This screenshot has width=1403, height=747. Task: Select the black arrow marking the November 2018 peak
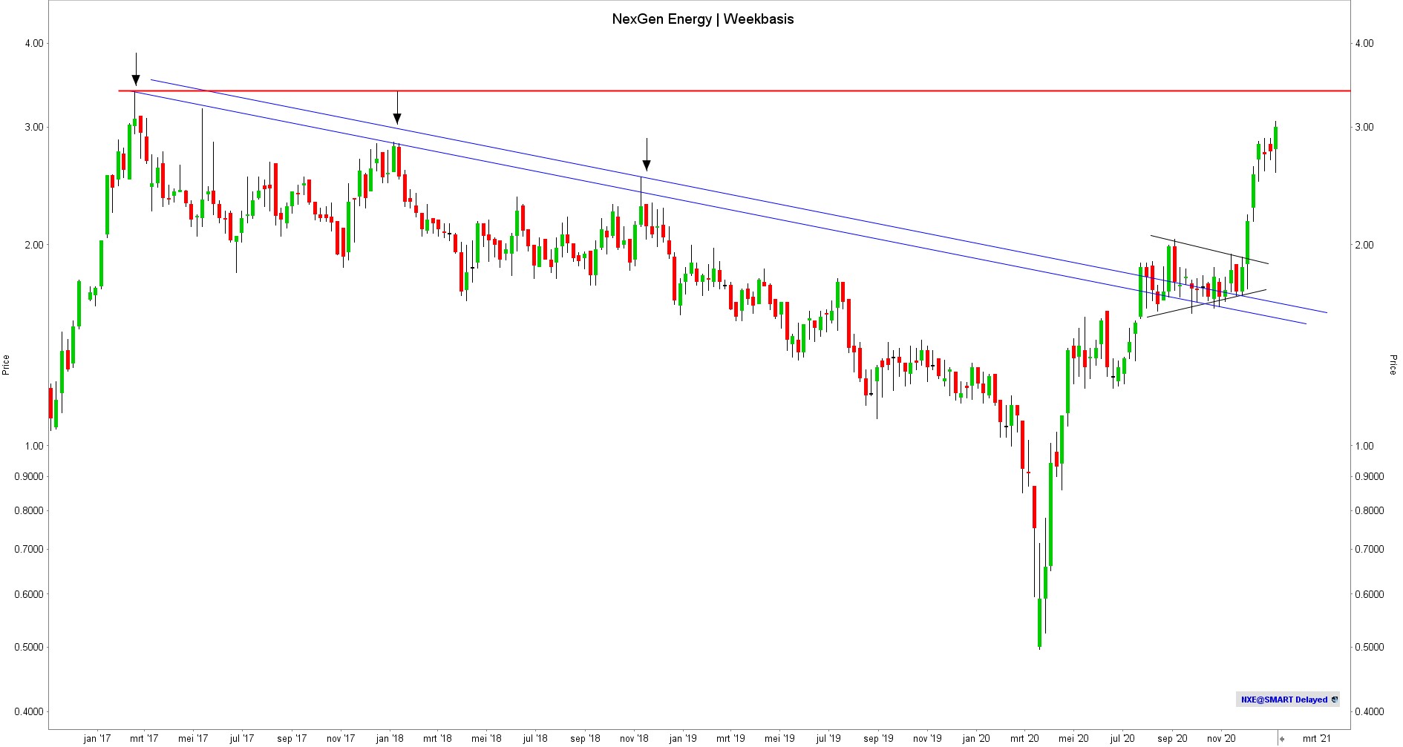coord(647,164)
